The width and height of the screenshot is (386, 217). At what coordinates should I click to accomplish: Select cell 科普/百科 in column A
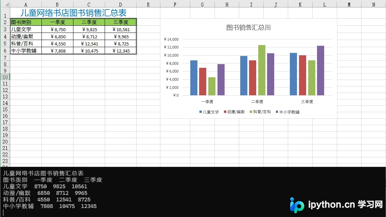tap(26, 43)
